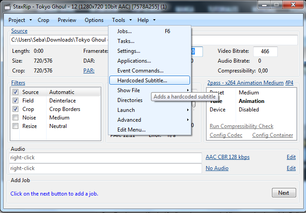The width and height of the screenshot is (306, 213).
Task: Click the No Audio profile link
Action: 217,168
